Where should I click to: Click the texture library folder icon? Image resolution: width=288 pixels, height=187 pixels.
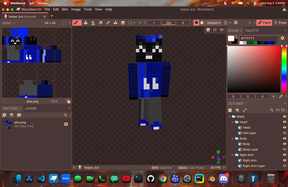pos(19,115)
